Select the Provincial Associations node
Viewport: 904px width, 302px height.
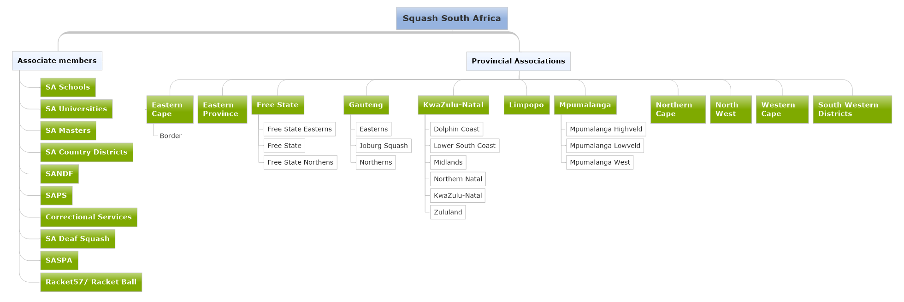pos(518,61)
